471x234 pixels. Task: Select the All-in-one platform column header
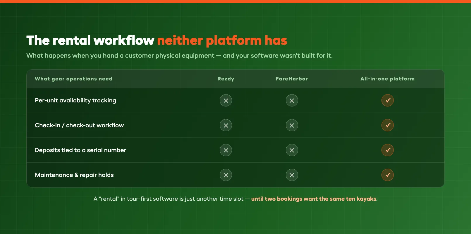click(x=387, y=79)
